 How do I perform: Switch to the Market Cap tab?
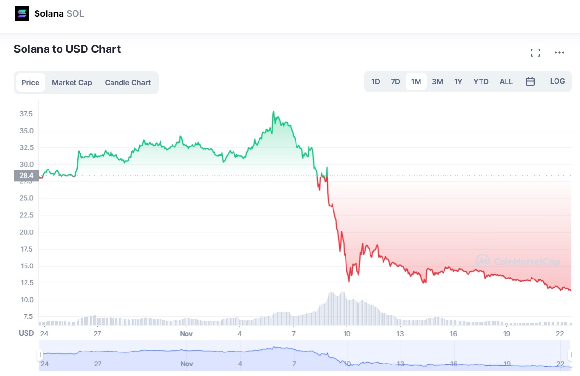pos(72,82)
